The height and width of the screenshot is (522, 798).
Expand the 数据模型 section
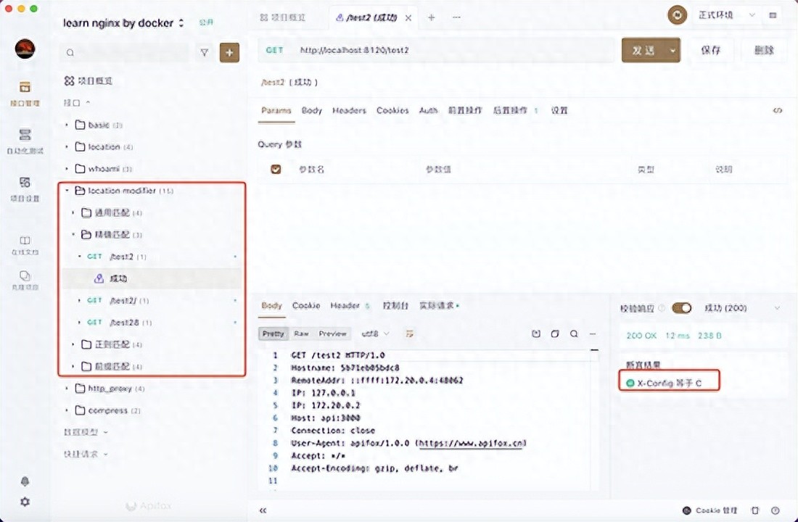(86, 432)
